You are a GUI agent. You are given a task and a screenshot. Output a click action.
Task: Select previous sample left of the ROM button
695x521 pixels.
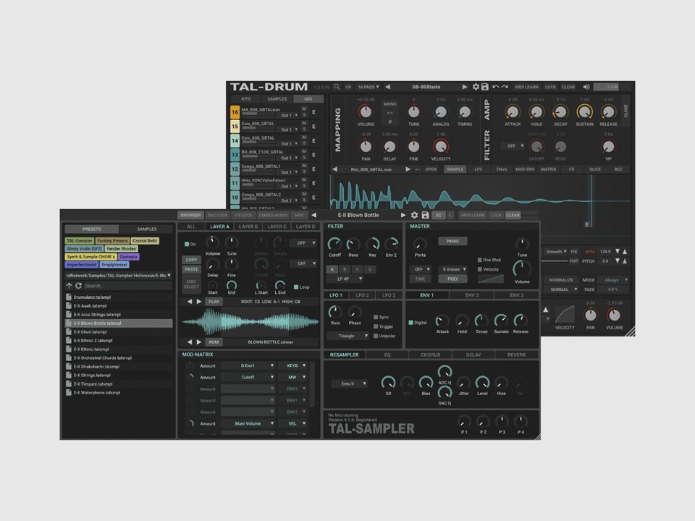pos(190,342)
